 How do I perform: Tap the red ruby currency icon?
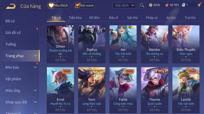point(167,5)
